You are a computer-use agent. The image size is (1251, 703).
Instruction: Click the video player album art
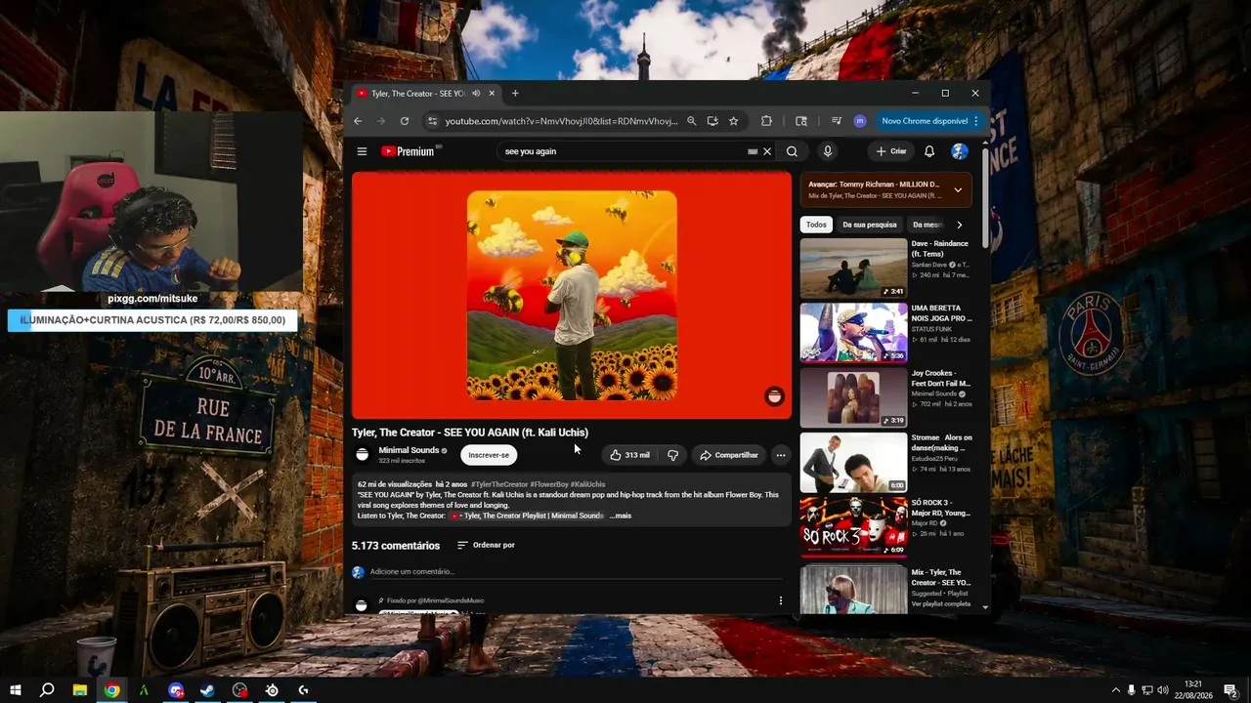(x=572, y=295)
